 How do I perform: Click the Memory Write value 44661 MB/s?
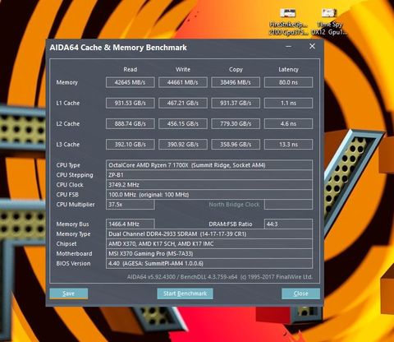click(x=183, y=82)
